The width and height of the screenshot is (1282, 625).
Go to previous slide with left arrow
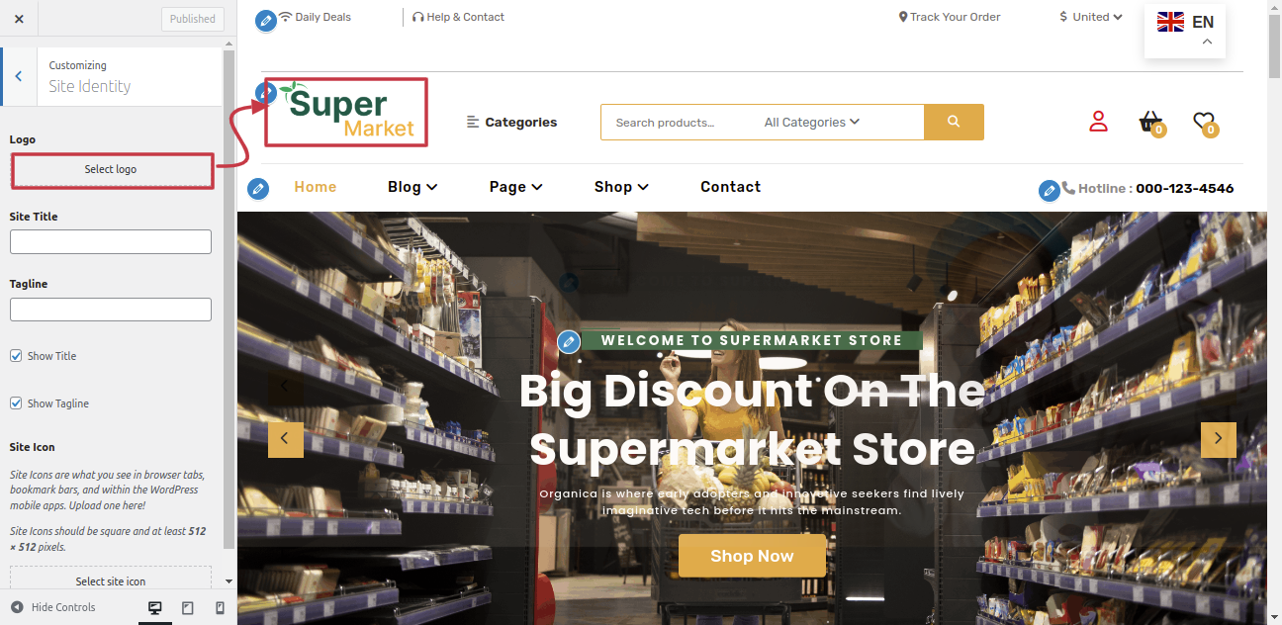(x=285, y=439)
